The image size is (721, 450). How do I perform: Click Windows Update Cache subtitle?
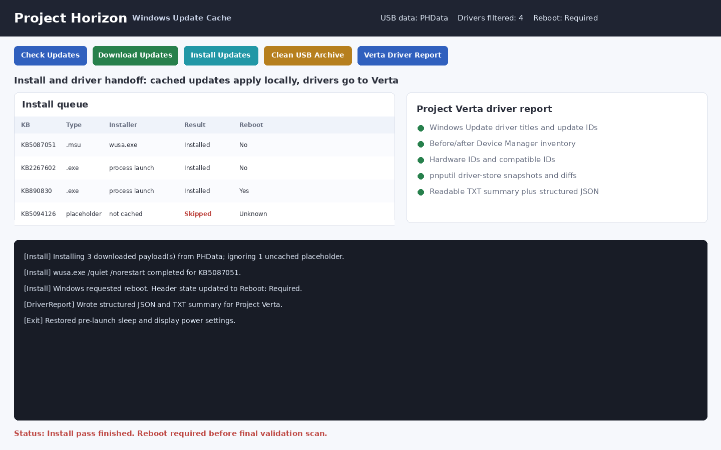coord(182,18)
